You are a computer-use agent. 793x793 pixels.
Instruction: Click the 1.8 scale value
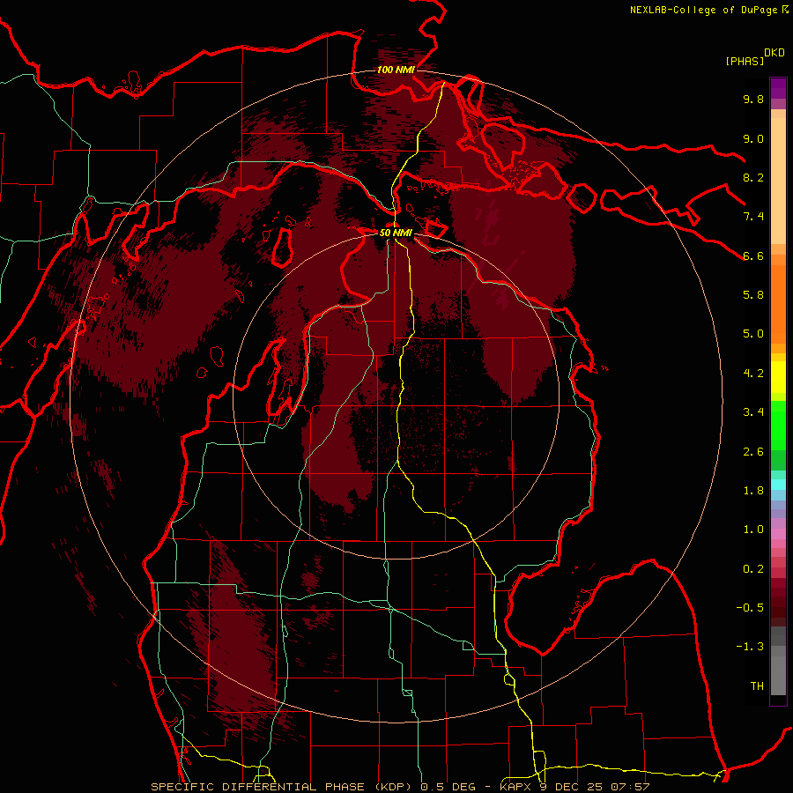tap(753, 491)
